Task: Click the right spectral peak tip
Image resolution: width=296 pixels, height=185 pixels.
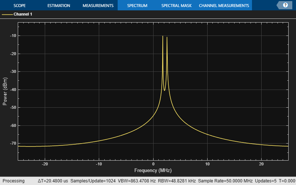Action: (x=167, y=38)
